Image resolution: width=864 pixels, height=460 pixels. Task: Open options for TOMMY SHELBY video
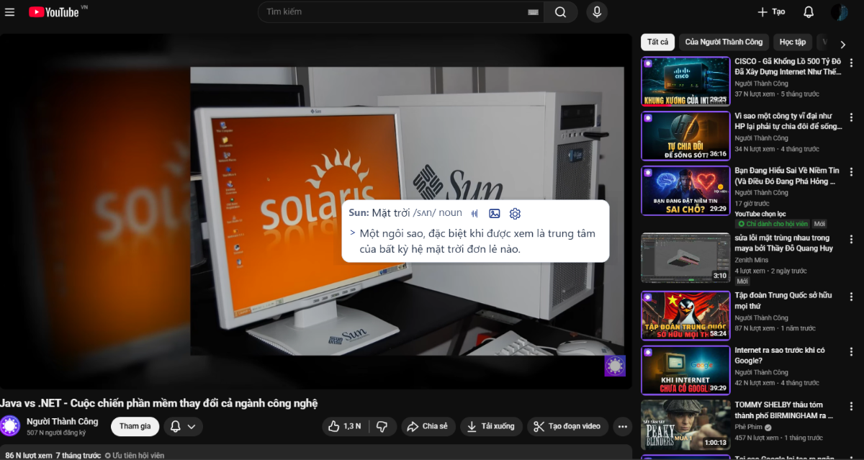(x=851, y=406)
